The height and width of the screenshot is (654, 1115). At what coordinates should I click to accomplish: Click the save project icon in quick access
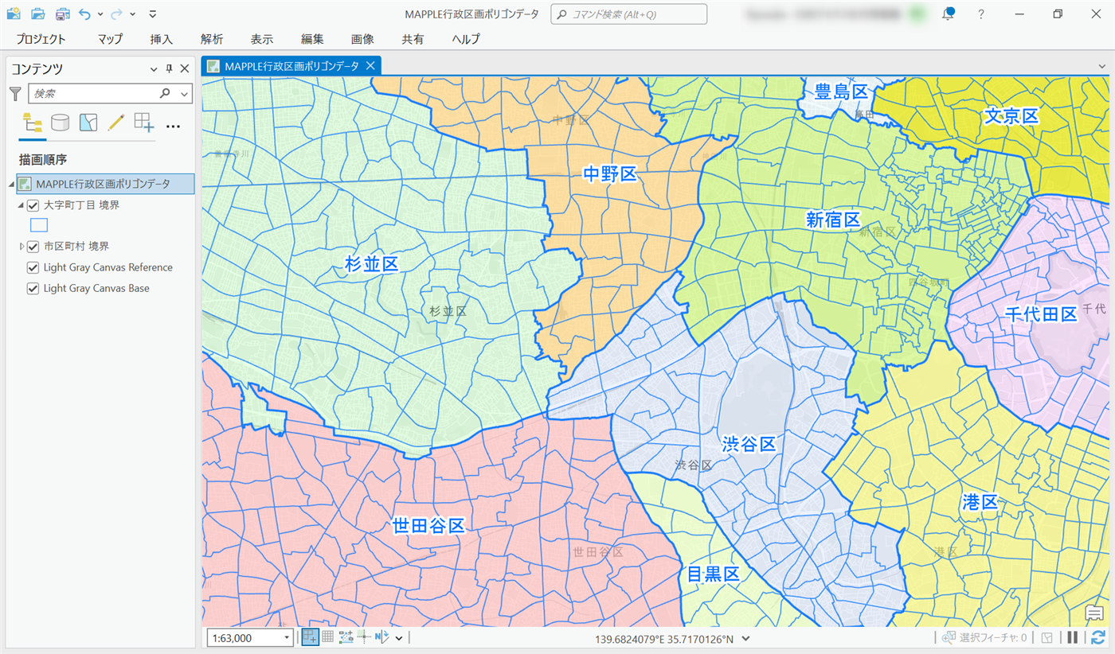point(62,14)
